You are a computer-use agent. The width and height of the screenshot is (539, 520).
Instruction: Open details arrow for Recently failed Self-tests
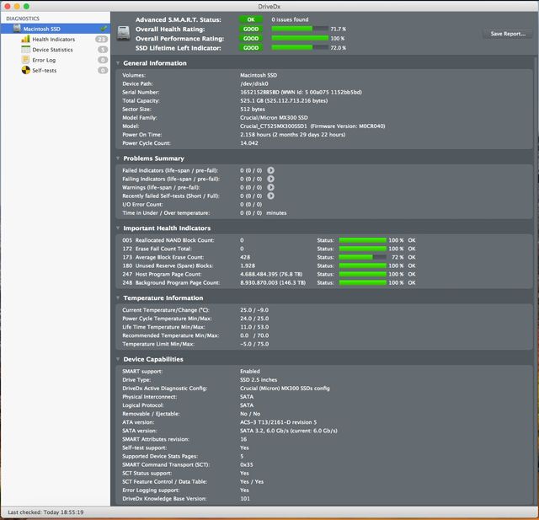coord(271,196)
